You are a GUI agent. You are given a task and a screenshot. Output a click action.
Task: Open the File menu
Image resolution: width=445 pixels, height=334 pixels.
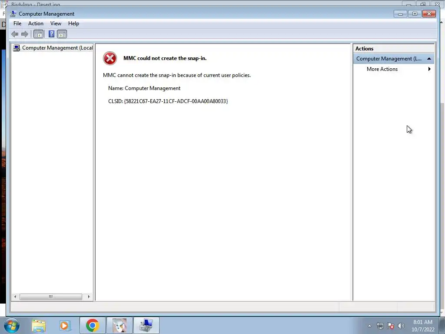click(x=17, y=23)
